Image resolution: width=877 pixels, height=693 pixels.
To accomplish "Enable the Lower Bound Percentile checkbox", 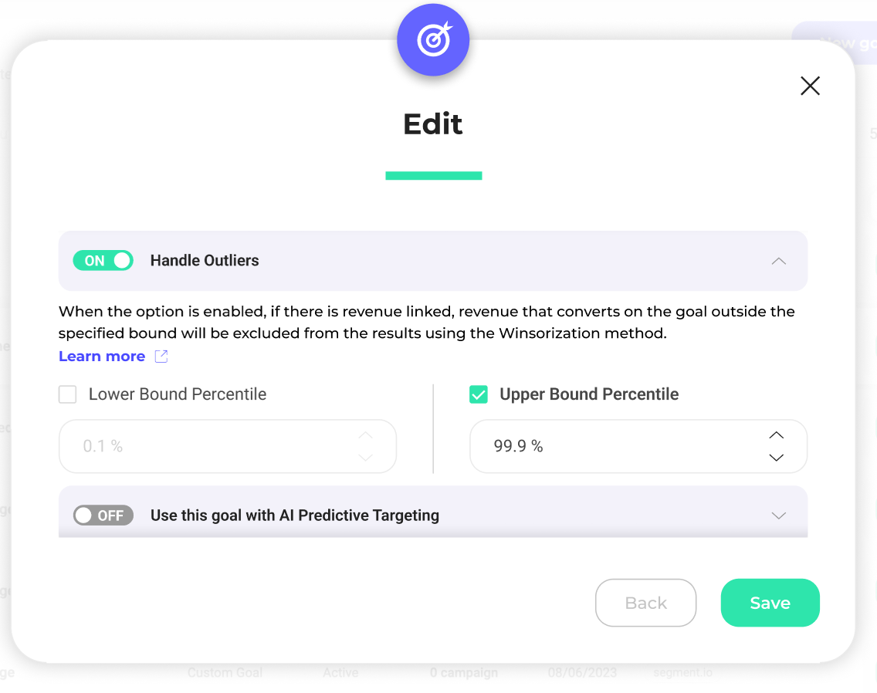I will coord(68,395).
